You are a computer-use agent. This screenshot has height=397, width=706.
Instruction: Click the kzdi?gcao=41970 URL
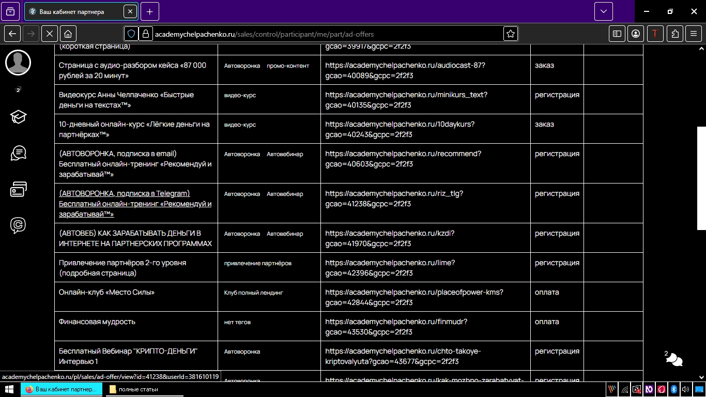pos(390,238)
